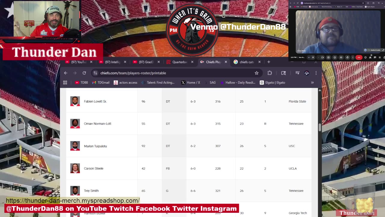385x217 pixels.
Task: Open the actors access bookmark
Action: click(x=125, y=83)
